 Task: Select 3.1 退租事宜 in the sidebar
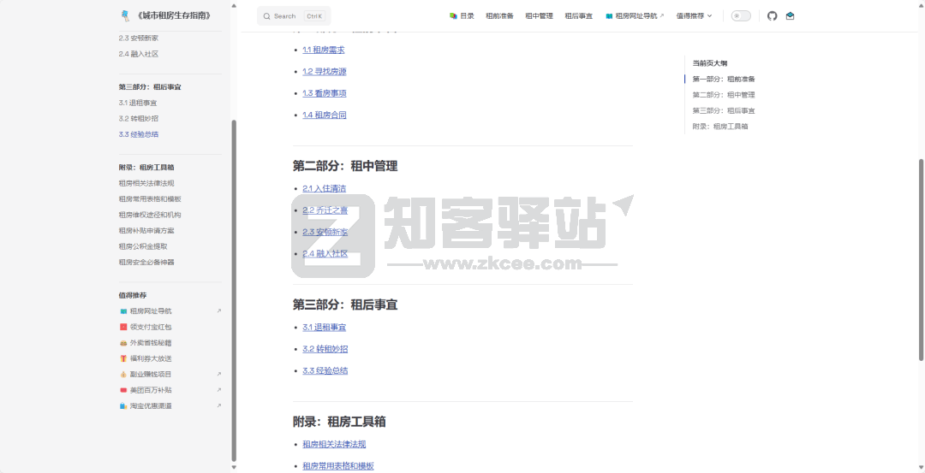click(x=137, y=103)
